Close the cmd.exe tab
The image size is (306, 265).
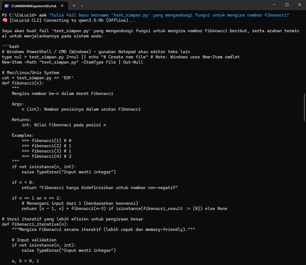(x=62, y=6)
